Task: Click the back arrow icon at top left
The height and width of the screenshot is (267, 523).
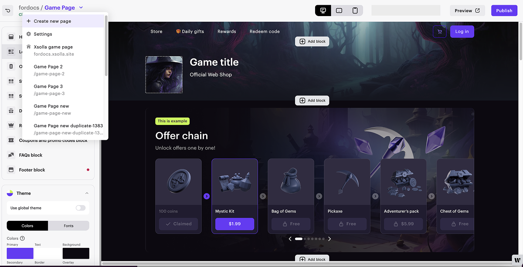Action: pos(8,10)
